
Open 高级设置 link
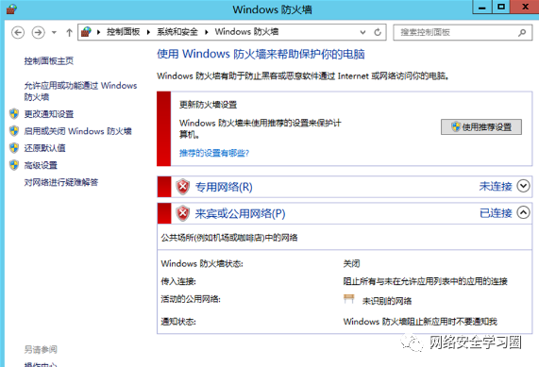pos(41,165)
